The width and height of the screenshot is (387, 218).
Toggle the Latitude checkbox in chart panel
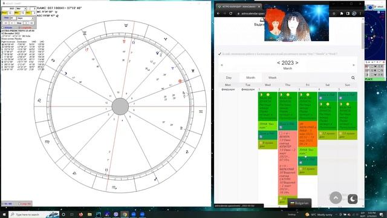3,28
